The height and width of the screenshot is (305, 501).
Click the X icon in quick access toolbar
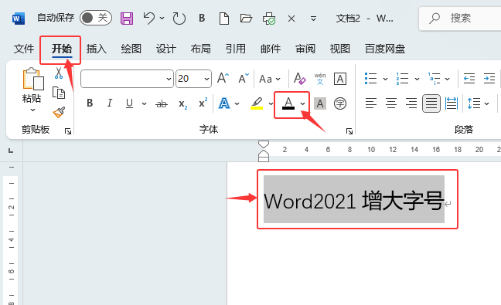click(x=291, y=19)
